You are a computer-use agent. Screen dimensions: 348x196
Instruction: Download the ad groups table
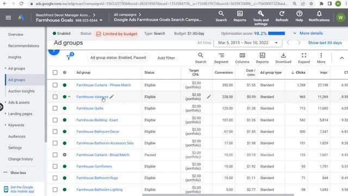coord(283,58)
